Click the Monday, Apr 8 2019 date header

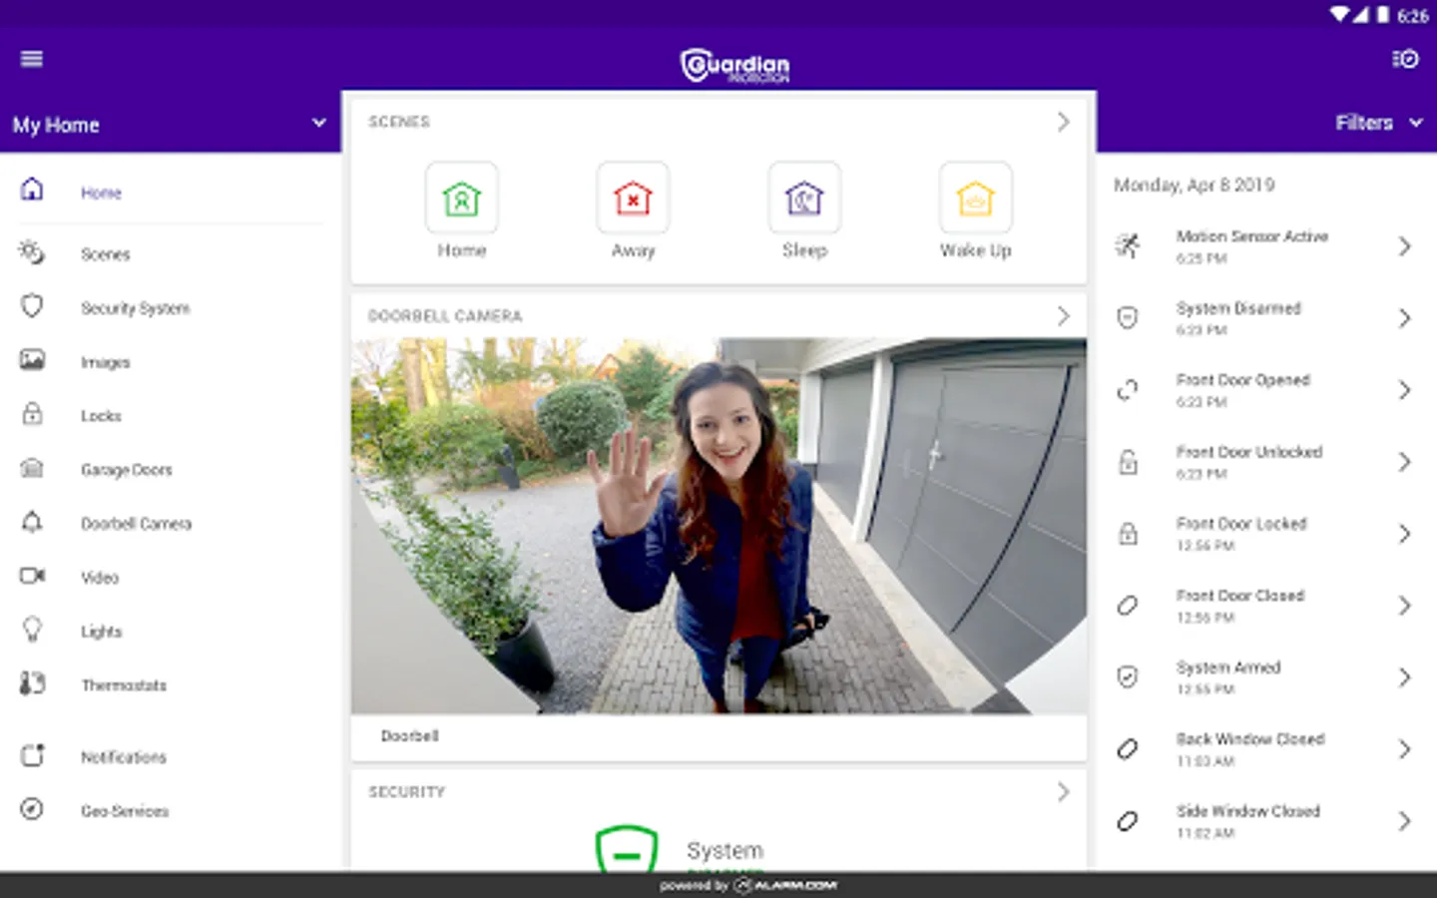1194,186
